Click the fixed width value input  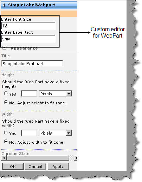click(29, 133)
